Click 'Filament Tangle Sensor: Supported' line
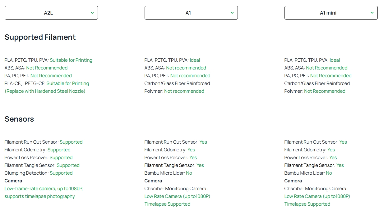Image resolution: width=379 pixels, height=210 pixels. (x=42, y=165)
